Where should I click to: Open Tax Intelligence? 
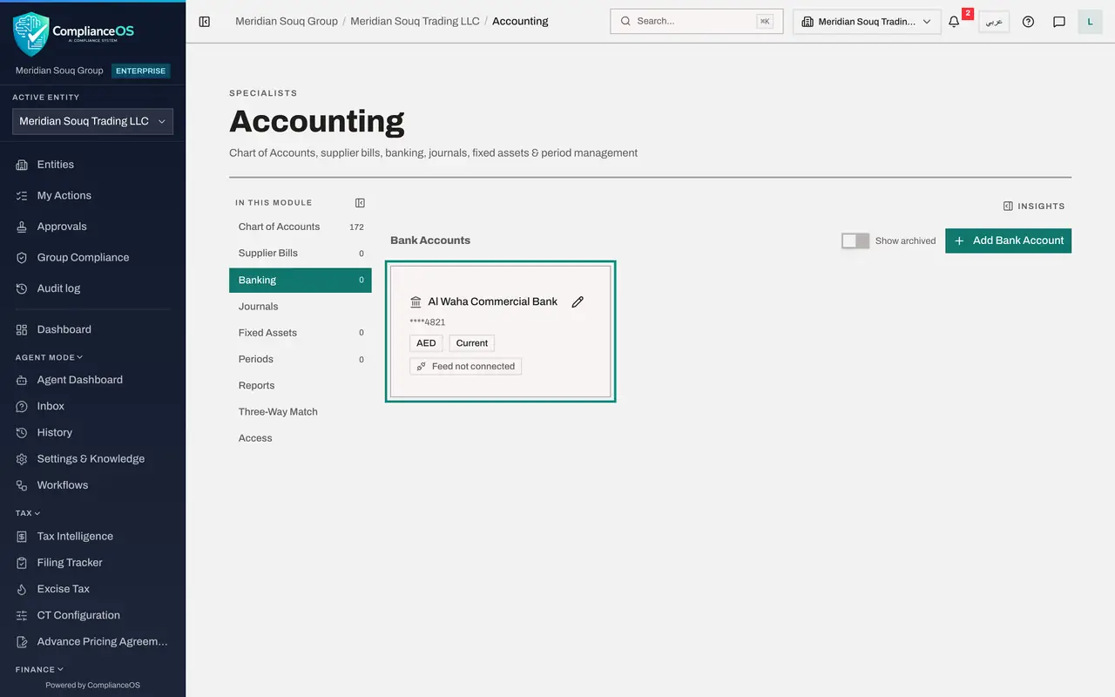coord(92,537)
